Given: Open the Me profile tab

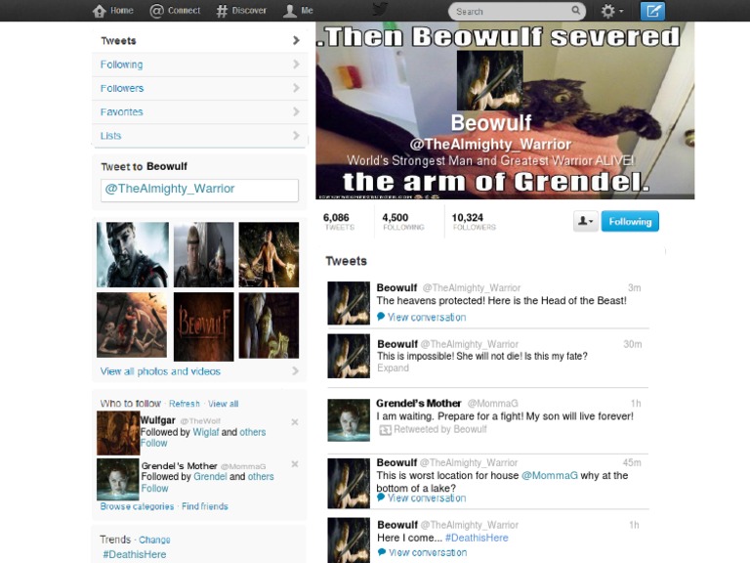Looking at the screenshot, I should [298, 11].
